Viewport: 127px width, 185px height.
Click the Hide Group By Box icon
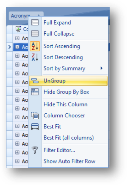35,92
